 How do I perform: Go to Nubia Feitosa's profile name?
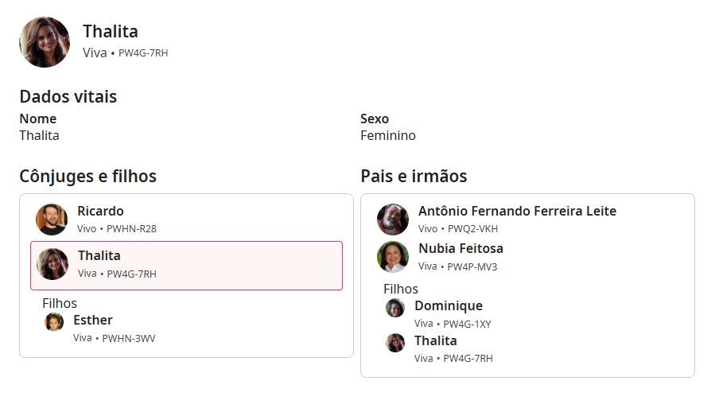460,248
